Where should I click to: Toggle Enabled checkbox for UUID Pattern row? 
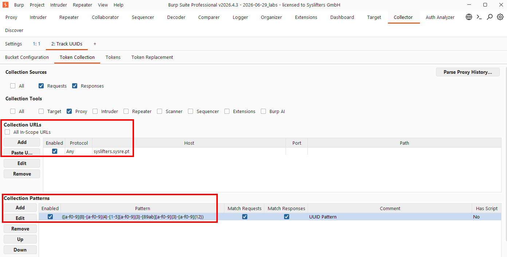coord(50,217)
